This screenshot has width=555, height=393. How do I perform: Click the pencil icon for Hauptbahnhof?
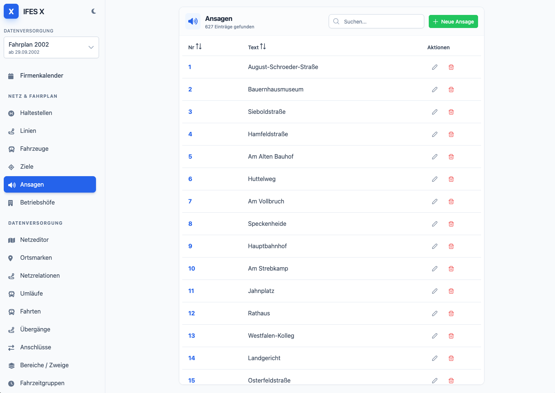[x=435, y=246]
